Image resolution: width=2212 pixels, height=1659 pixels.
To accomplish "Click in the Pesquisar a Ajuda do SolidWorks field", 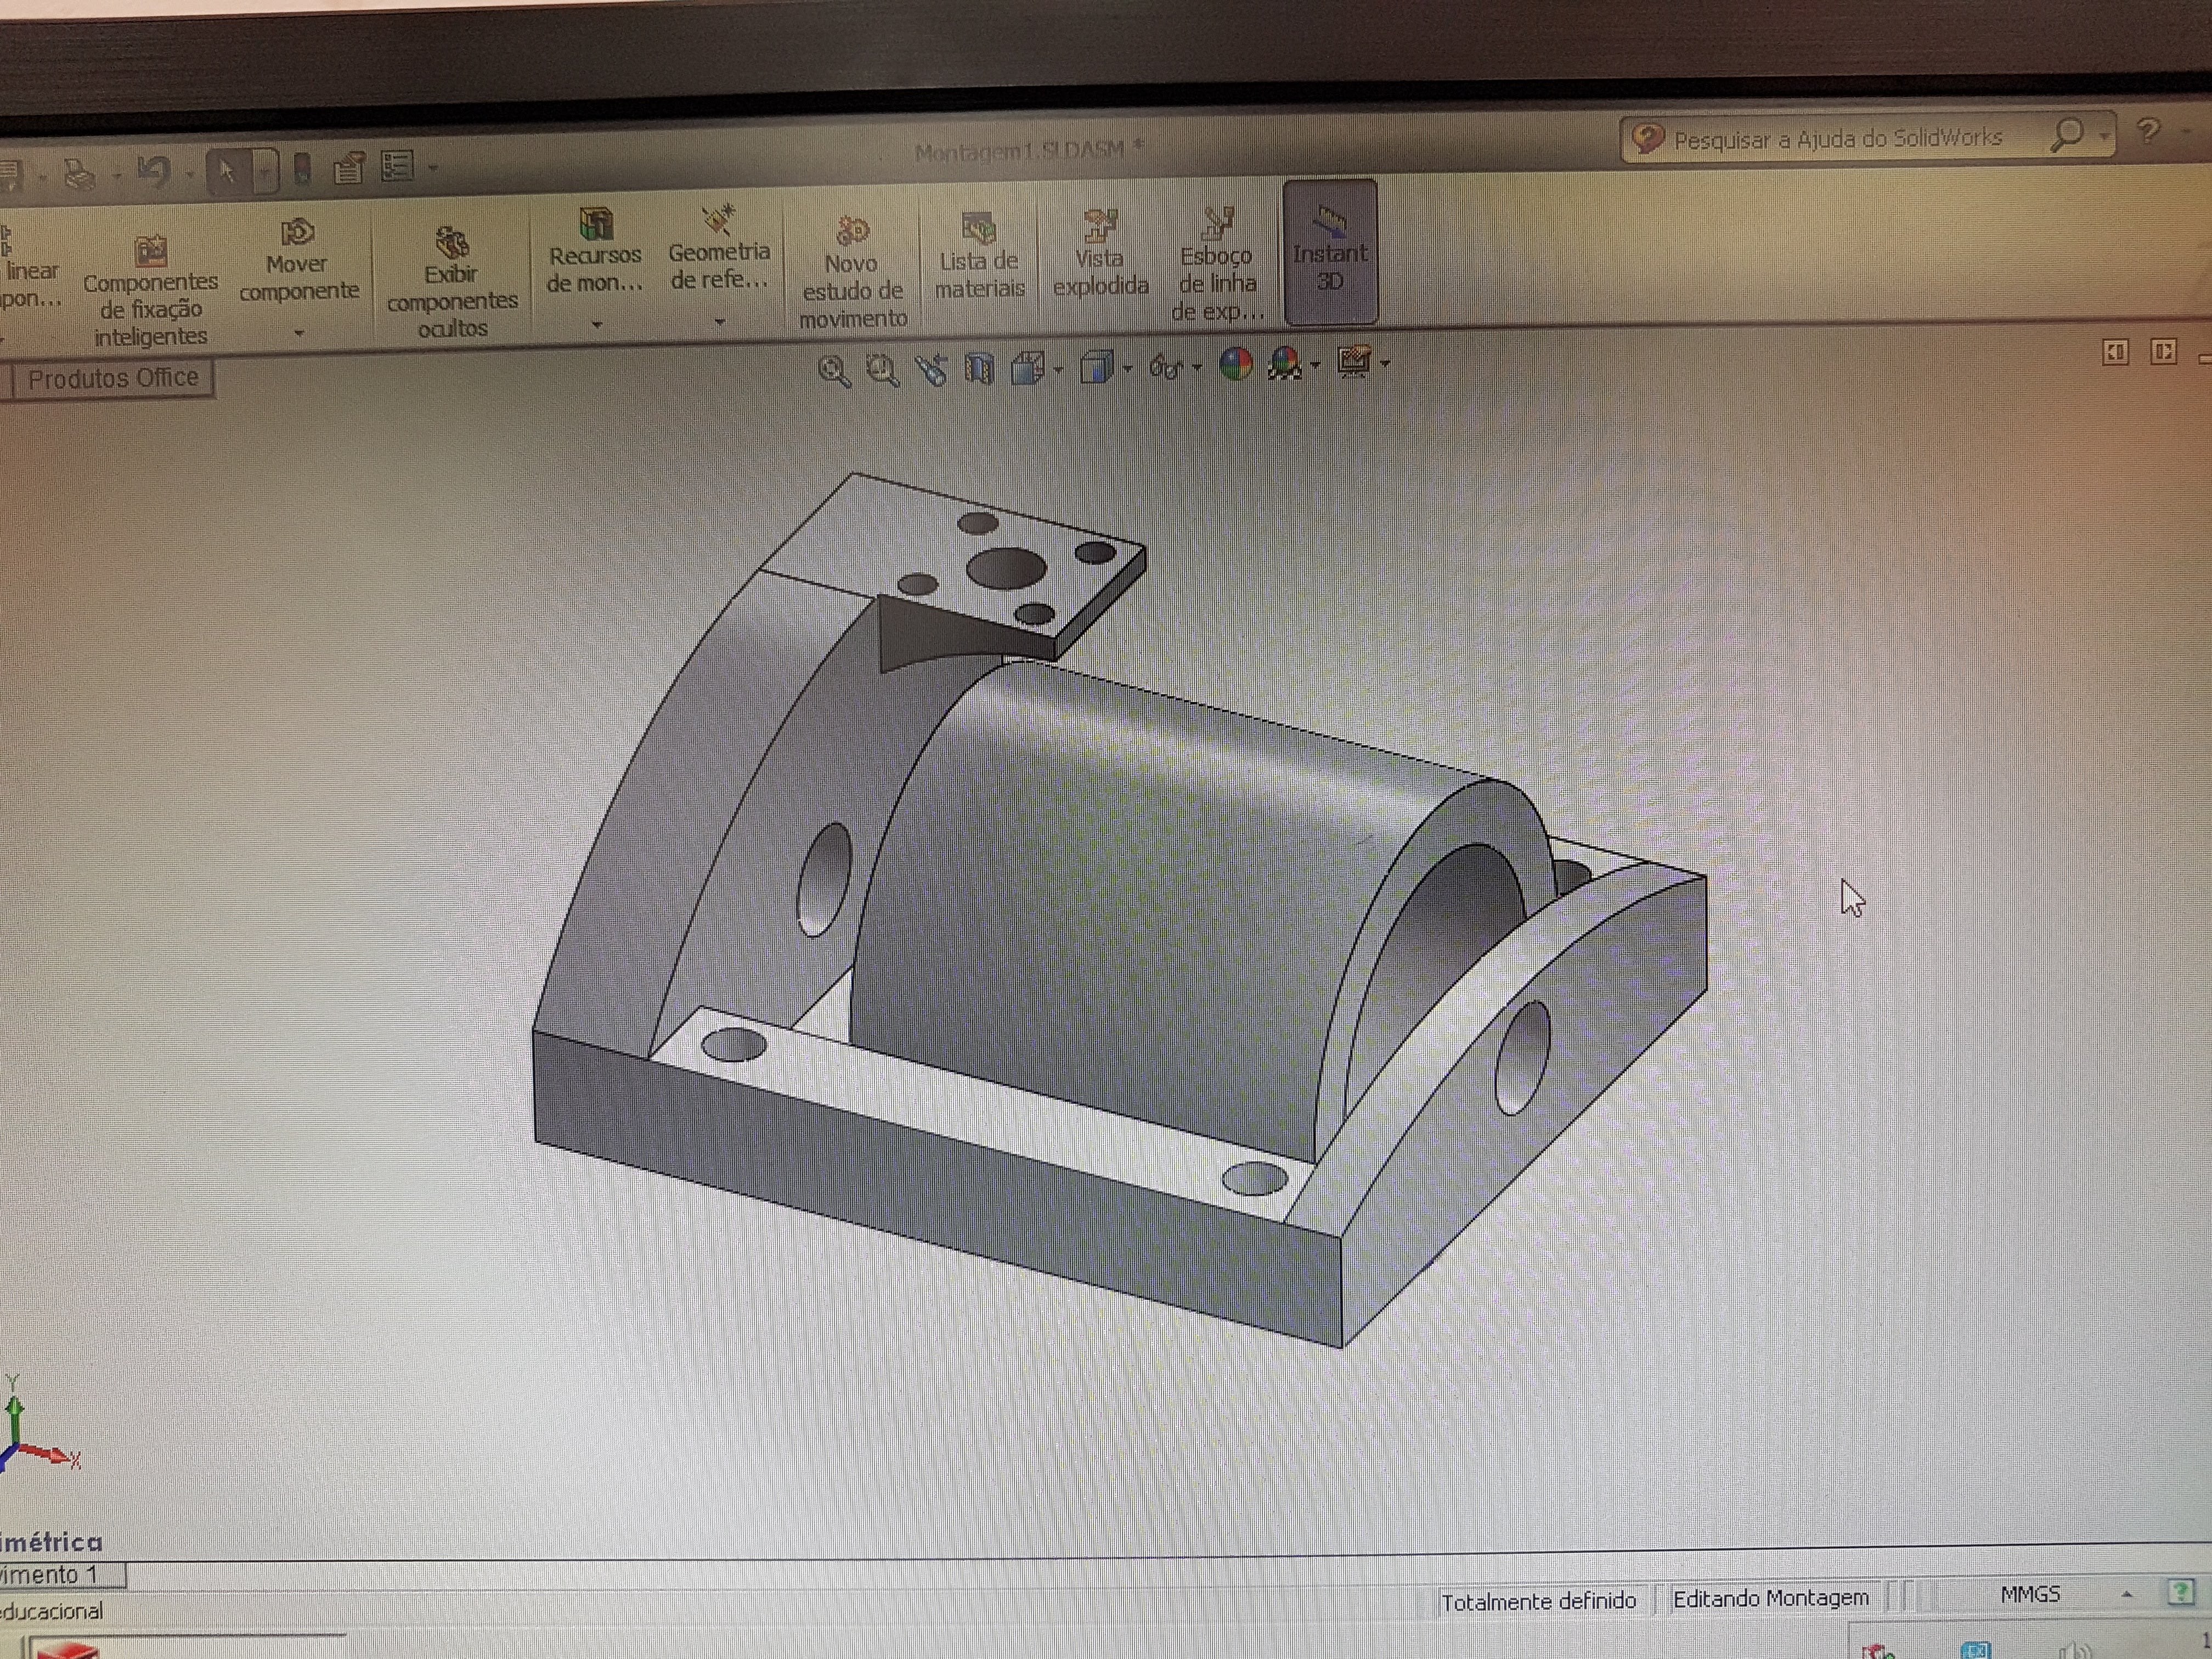I will pyautogui.click(x=1838, y=138).
